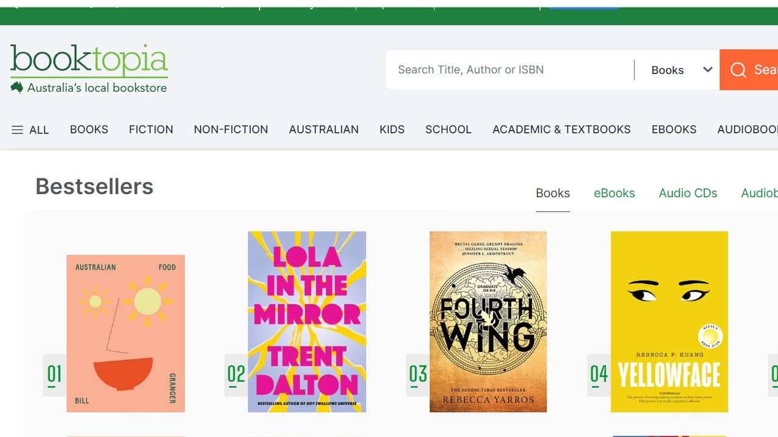Open the AUDIOBOOKS navigation item
This screenshot has width=778, height=437.
click(x=748, y=129)
